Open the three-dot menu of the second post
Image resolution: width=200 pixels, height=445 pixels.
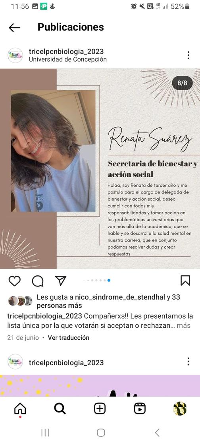188,362
